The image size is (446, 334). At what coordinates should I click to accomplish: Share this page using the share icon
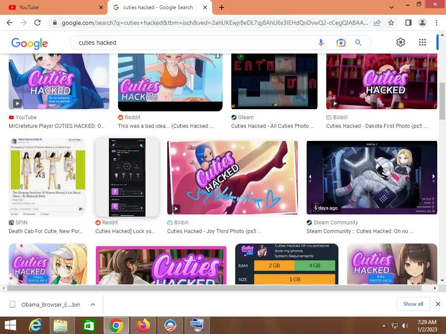(x=377, y=23)
